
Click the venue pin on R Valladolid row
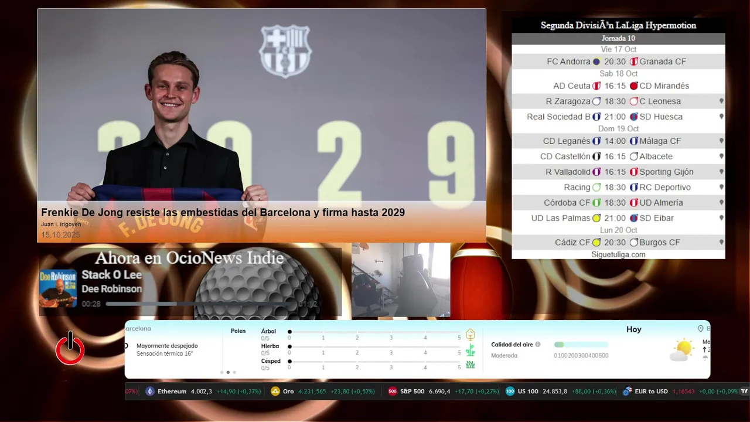[721, 172]
